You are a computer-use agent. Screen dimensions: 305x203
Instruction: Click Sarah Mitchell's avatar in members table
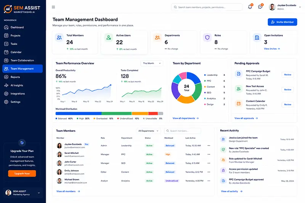click(59, 154)
